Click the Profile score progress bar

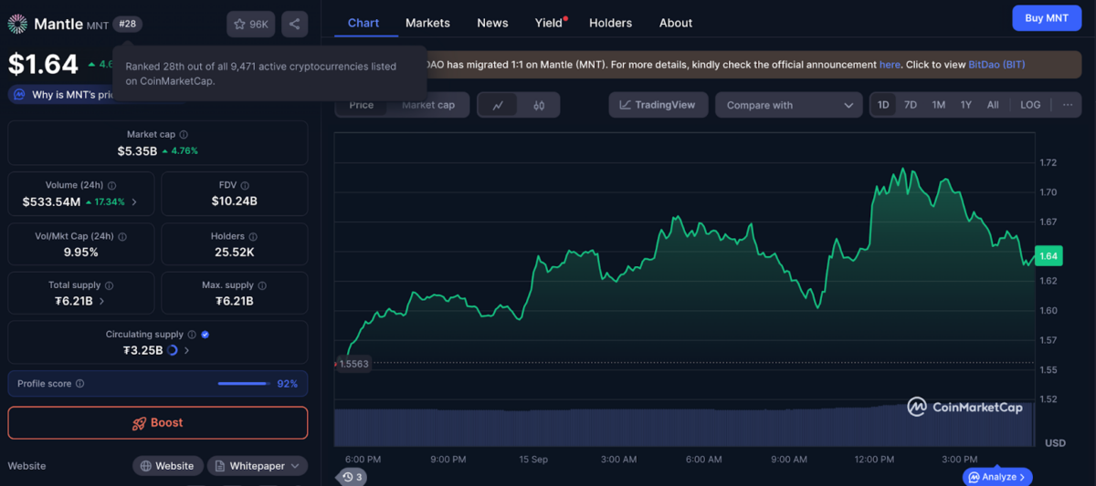[x=243, y=384]
